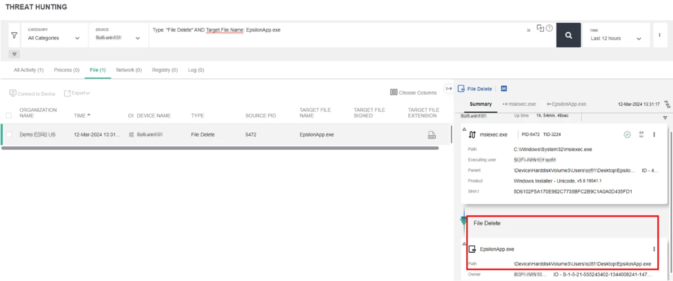Click the 12-Mar-2024 13:31 time cell

(x=96, y=135)
